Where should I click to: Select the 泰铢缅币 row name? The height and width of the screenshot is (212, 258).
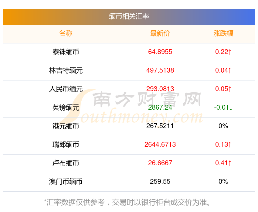(66, 52)
